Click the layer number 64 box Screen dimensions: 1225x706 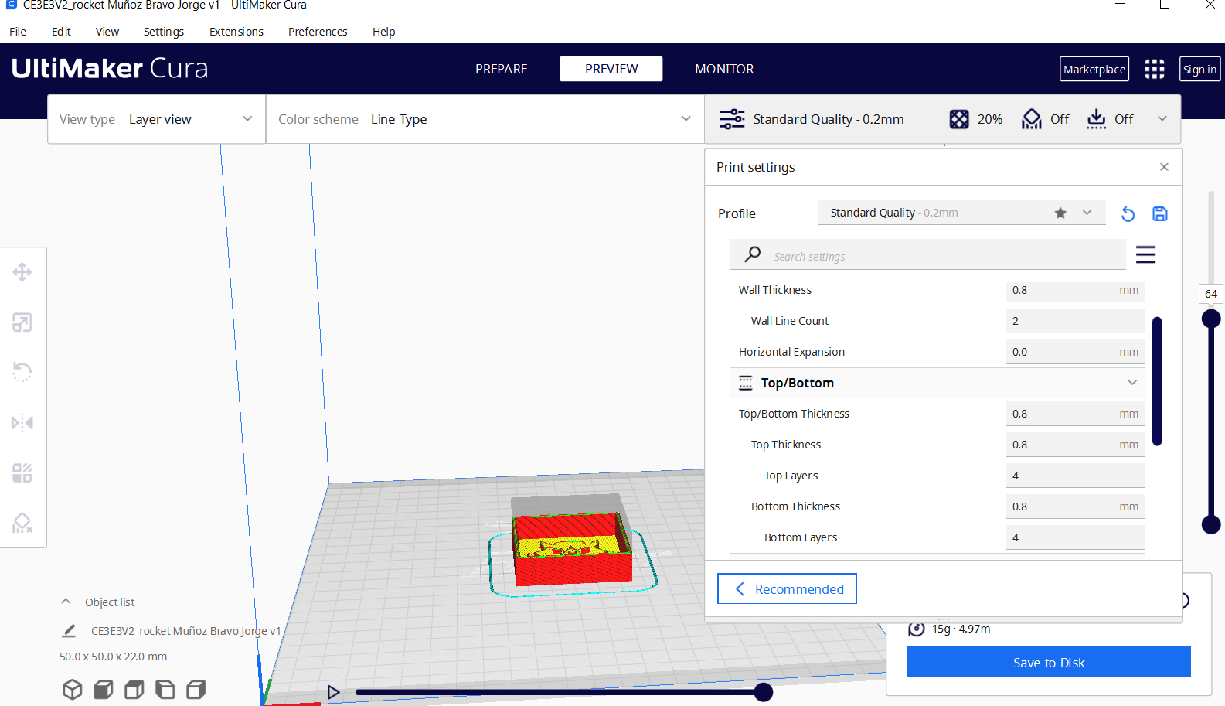click(1210, 294)
